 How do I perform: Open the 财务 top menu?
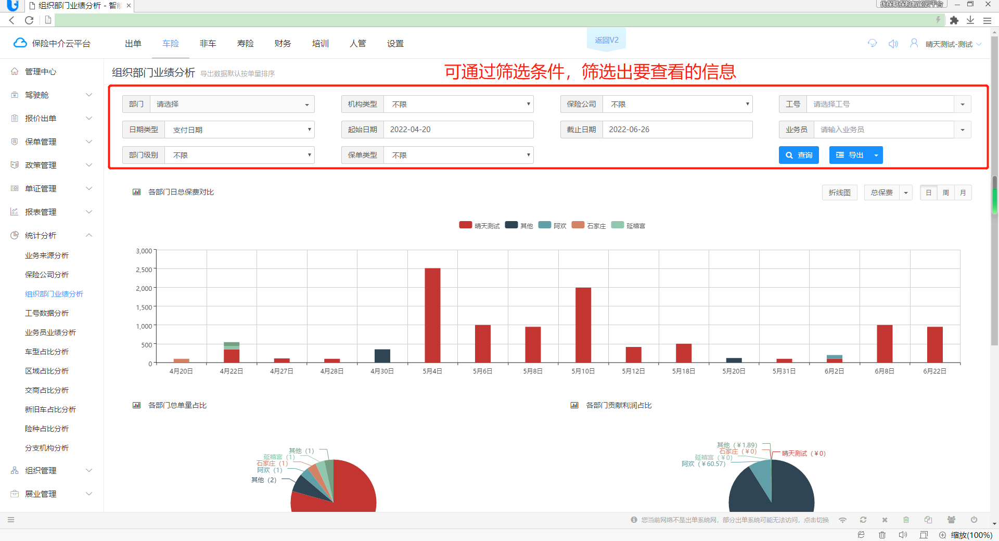(x=283, y=44)
